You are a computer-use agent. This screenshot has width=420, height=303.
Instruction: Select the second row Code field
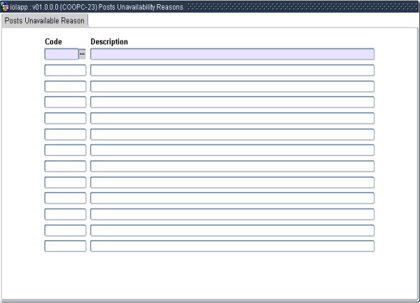point(65,70)
